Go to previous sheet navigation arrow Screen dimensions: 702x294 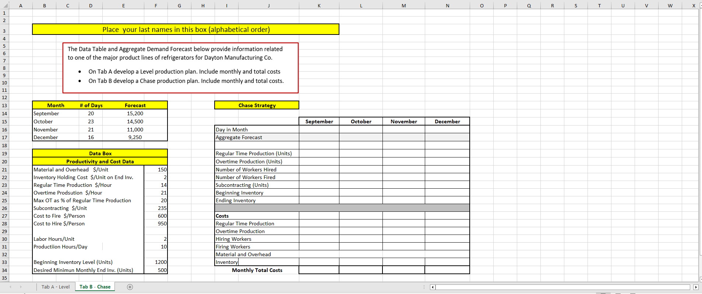(x=10, y=287)
